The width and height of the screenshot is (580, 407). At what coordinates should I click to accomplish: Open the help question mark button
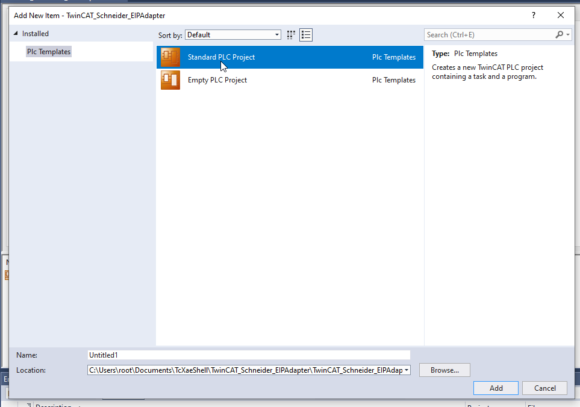click(534, 15)
